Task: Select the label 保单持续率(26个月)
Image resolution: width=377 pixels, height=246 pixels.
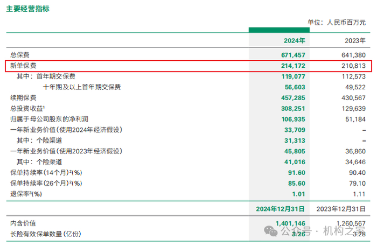Action: 46,184
